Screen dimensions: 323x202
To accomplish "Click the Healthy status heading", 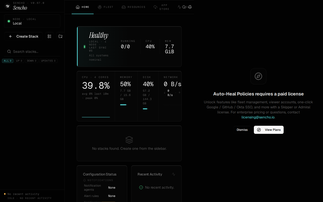I will [98, 35].
